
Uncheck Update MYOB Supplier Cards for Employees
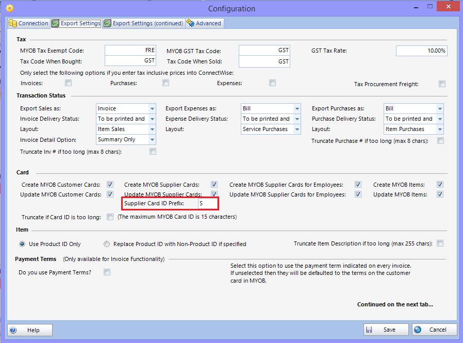[358, 194]
